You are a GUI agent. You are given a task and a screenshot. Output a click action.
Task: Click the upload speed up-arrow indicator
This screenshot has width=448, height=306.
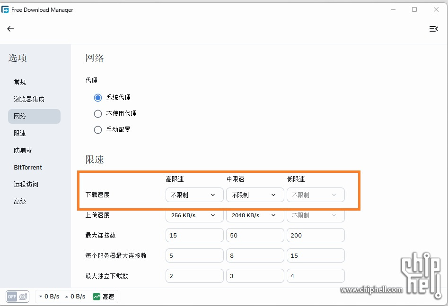tap(67, 297)
